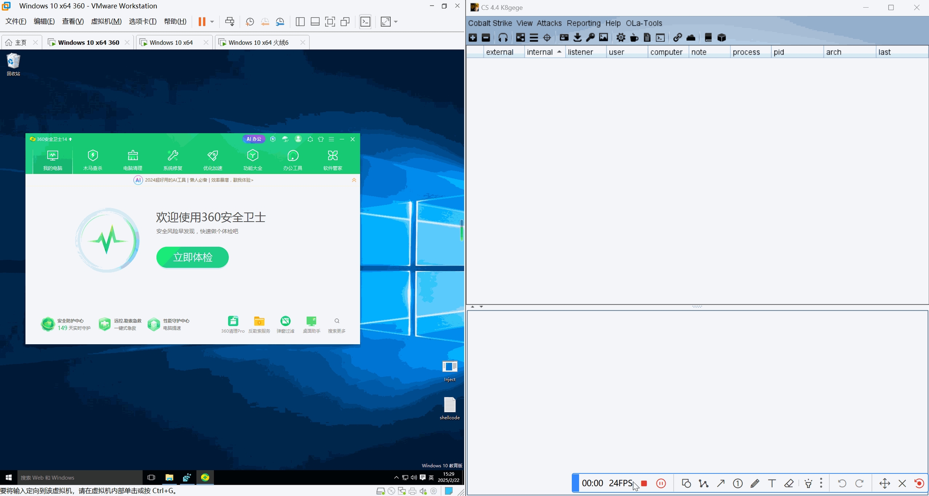Click the horizontal splitter handle between Cobalt Strike panes
Image resolution: width=929 pixels, height=496 pixels.
tap(697, 307)
